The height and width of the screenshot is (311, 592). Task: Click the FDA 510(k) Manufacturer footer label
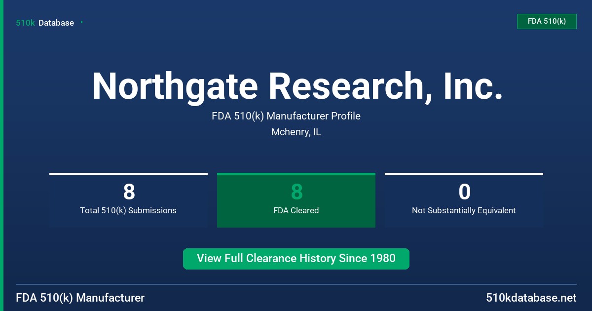pos(80,298)
